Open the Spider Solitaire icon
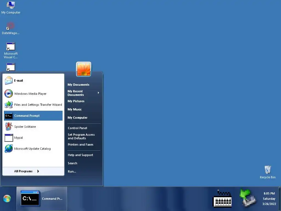Image resolution: width=281 pixels, height=211 pixels. (9, 126)
